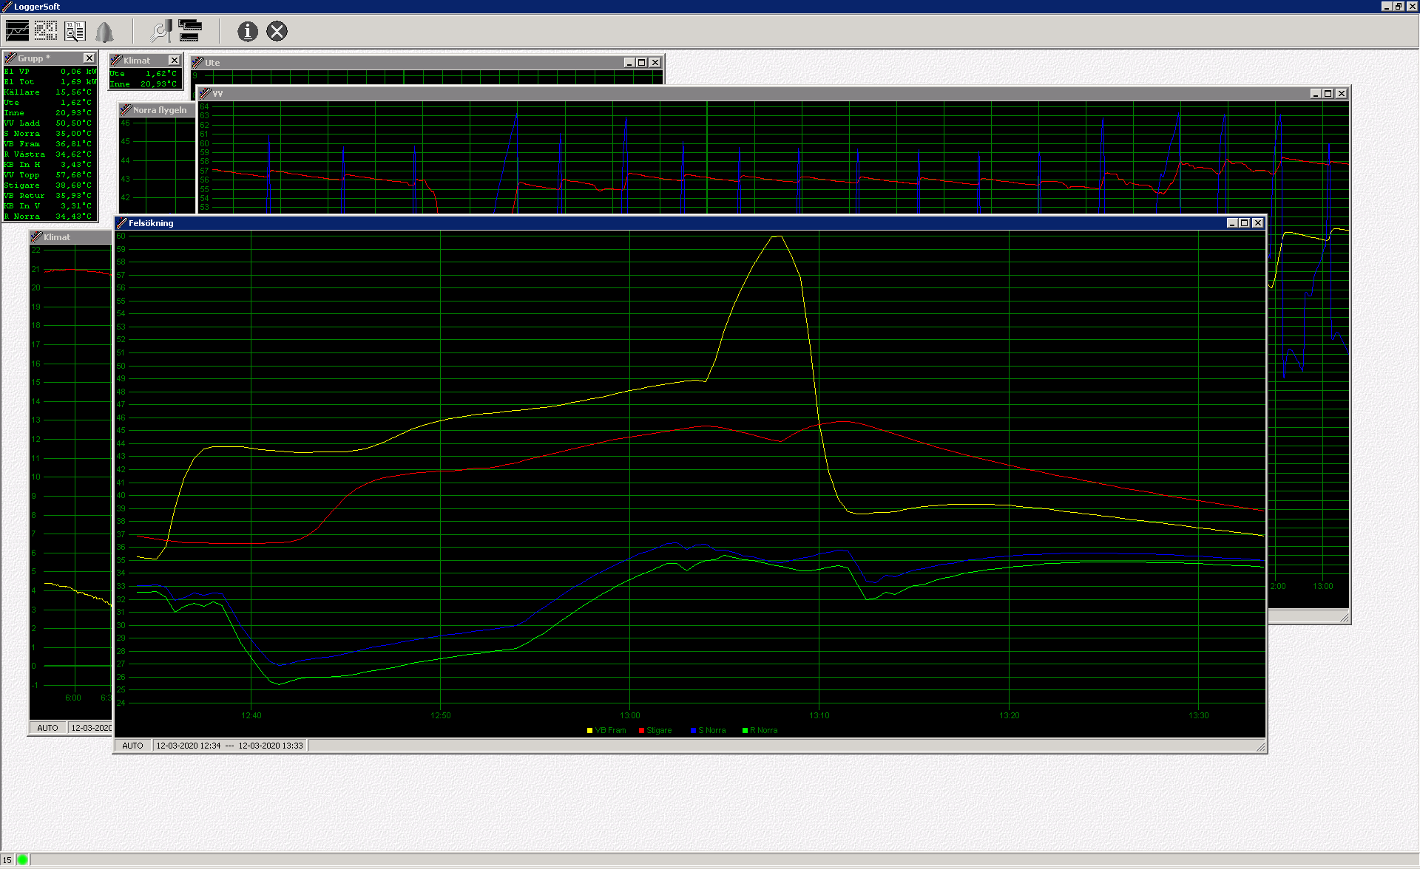The height and width of the screenshot is (869, 1420).
Task: Click the green status indicator in status bar
Action: click(23, 859)
